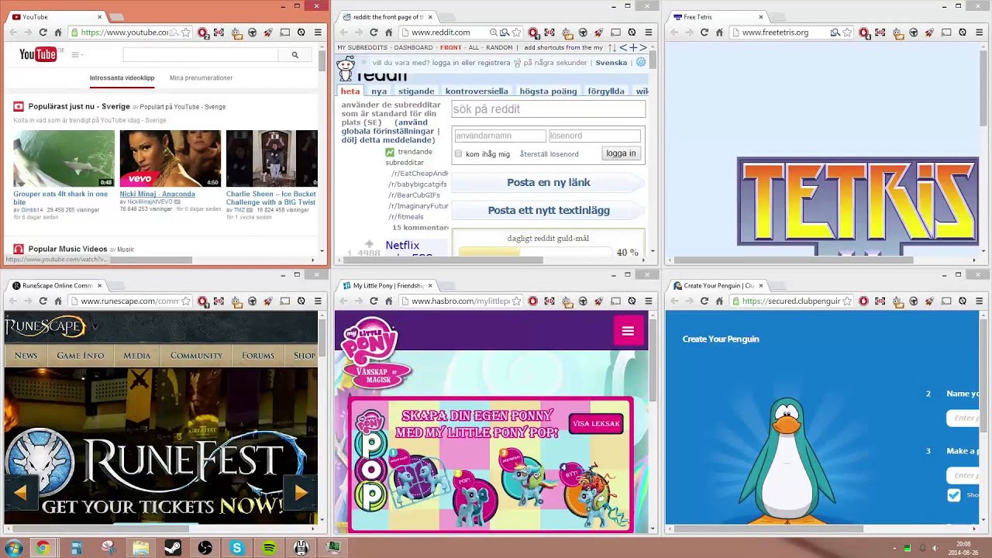The width and height of the screenshot is (992, 558).
Task: Click 'Posta ett nytt textinlägg' on reddit
Action: [x=548, y=211]
